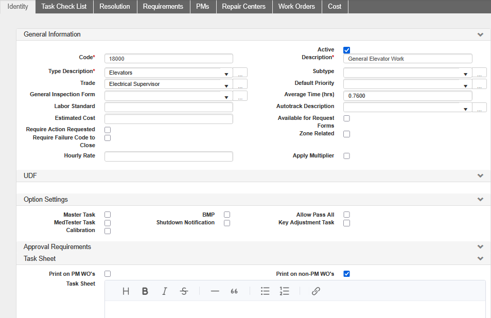
Task: Collapse the Task Sheet section
Action: coord(480,258)
